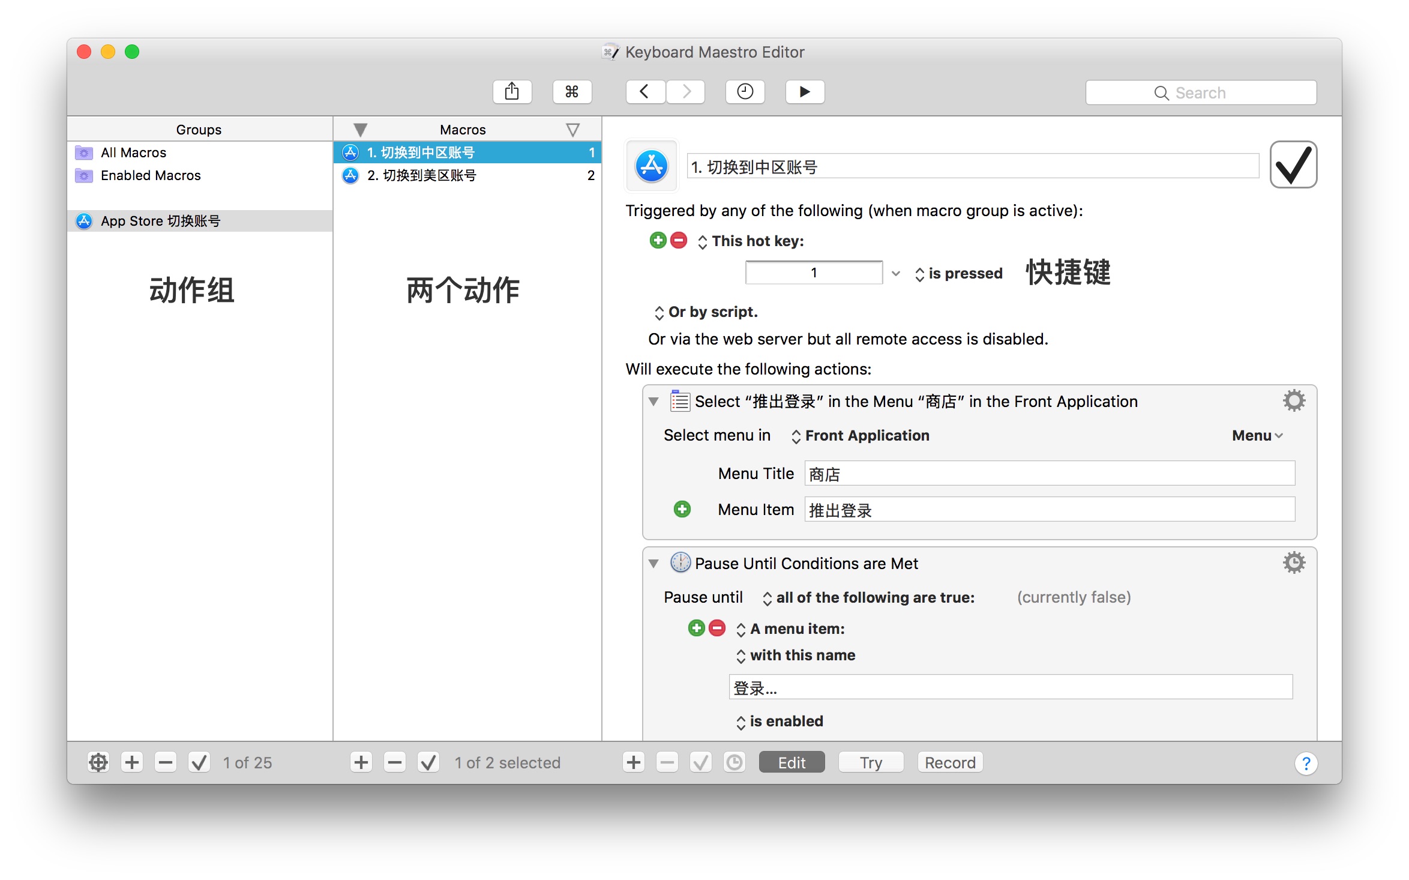The width and height of the screenshot is (1409, 880).
Task: Select macro 2. 切换到美区账号
Action: pos(421,175)
